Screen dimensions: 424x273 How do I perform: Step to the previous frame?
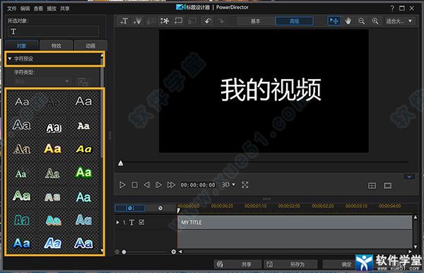coord(146,185)
